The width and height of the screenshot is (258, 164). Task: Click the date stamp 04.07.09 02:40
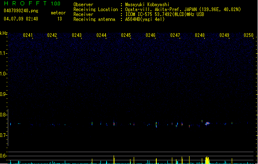(x=21, y=19)
